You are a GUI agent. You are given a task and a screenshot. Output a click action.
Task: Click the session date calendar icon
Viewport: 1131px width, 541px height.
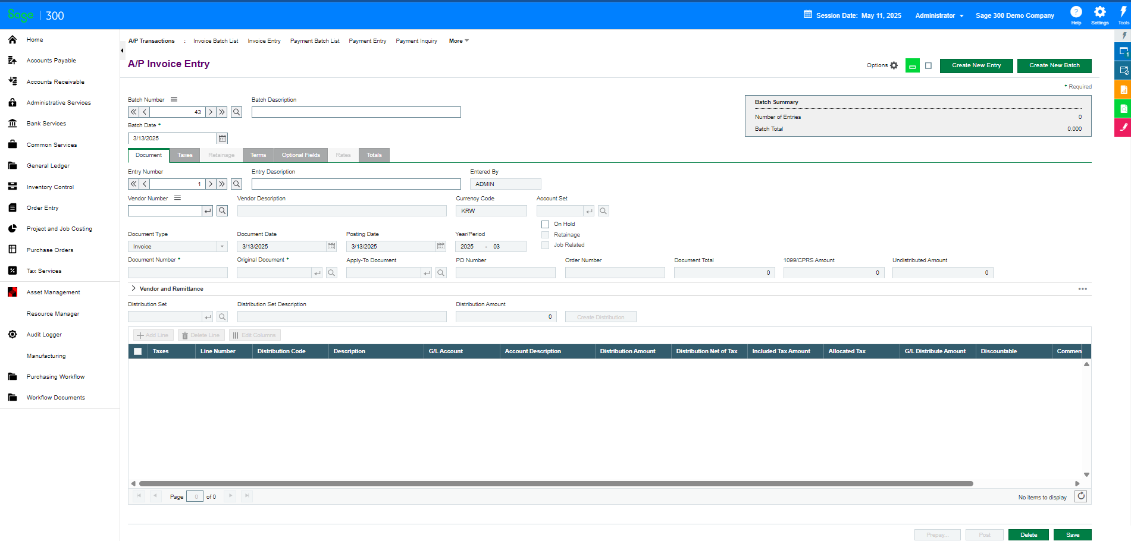click(807, 14)
